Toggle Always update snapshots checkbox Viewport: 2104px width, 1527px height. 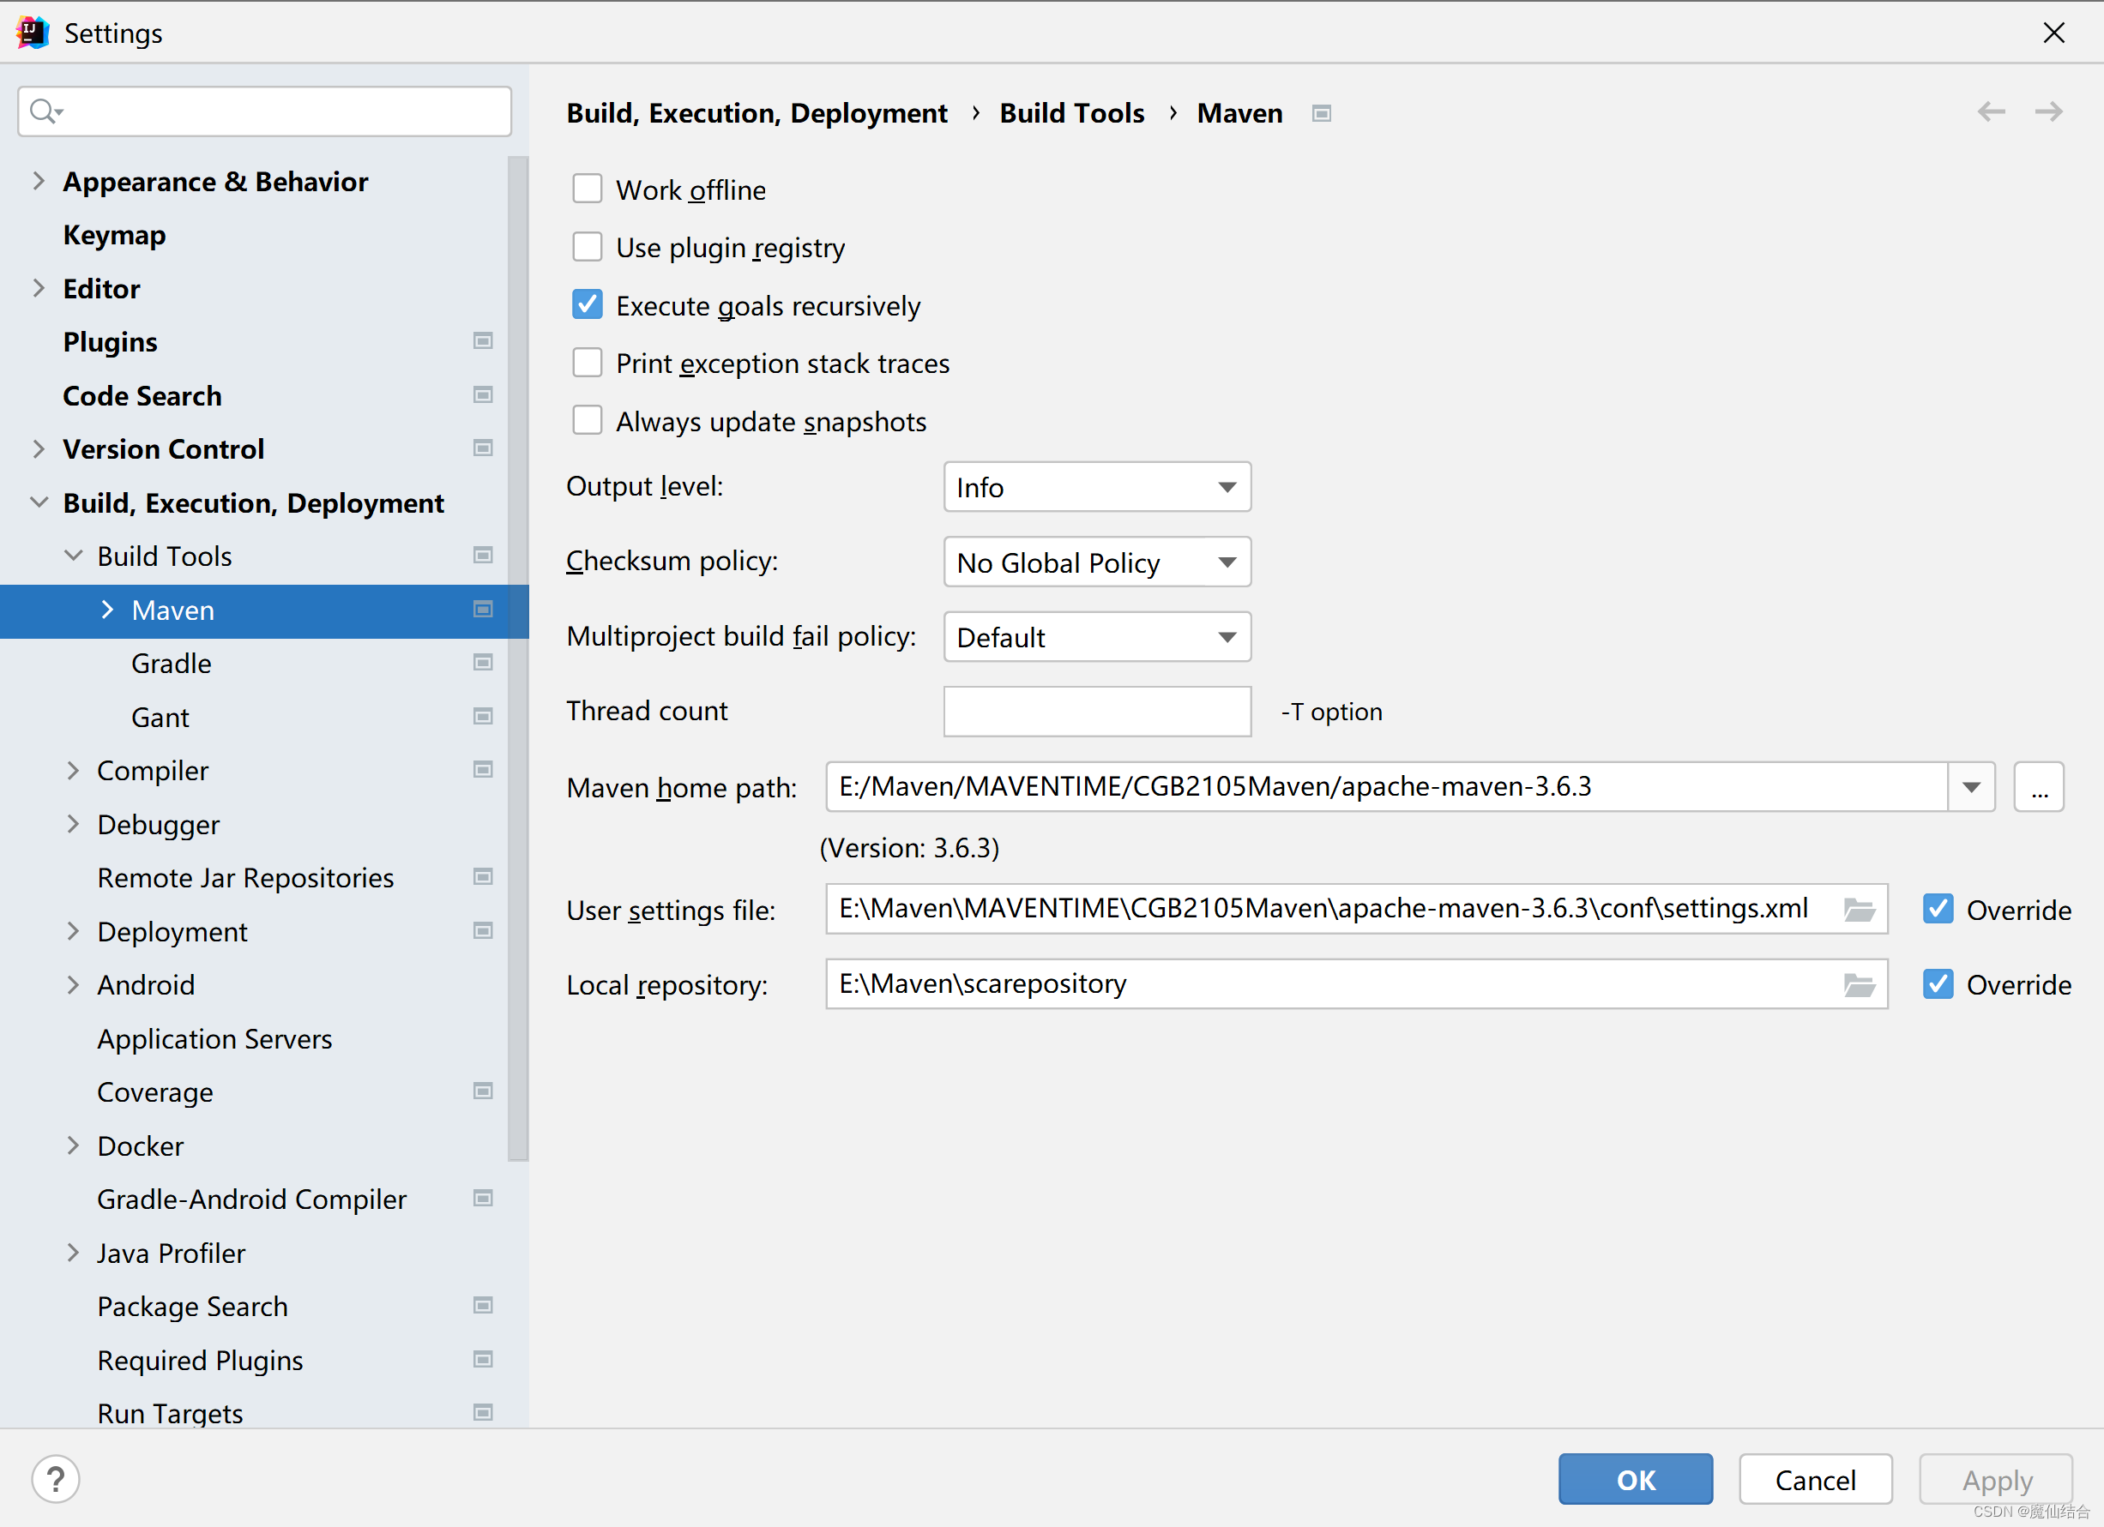587,423
